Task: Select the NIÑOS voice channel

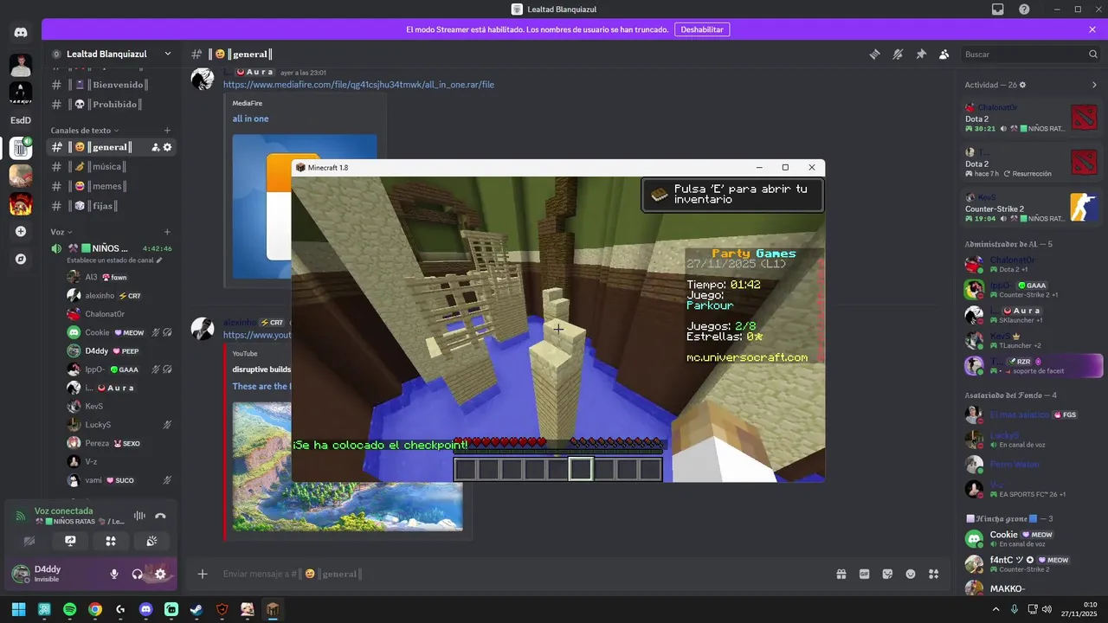Action: 112,248
